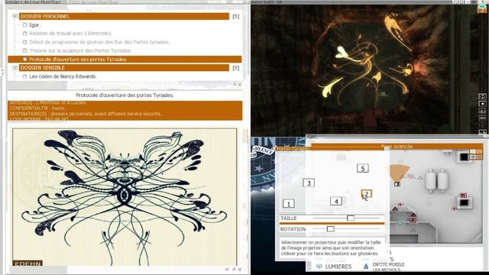This screenshot has height=275, width=489.
Task: Select projector 4
Action: (x=336, y=202)
